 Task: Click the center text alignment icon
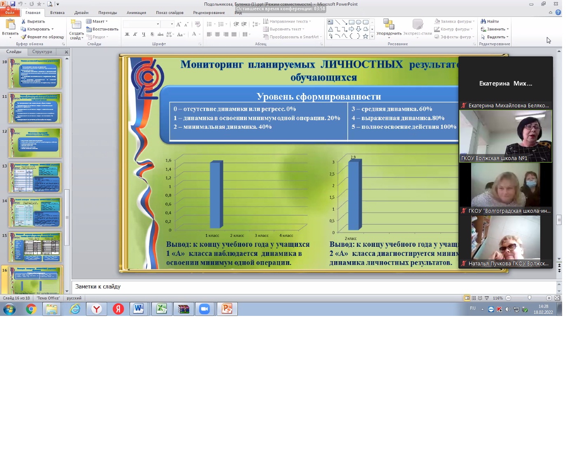click(217, 35)
